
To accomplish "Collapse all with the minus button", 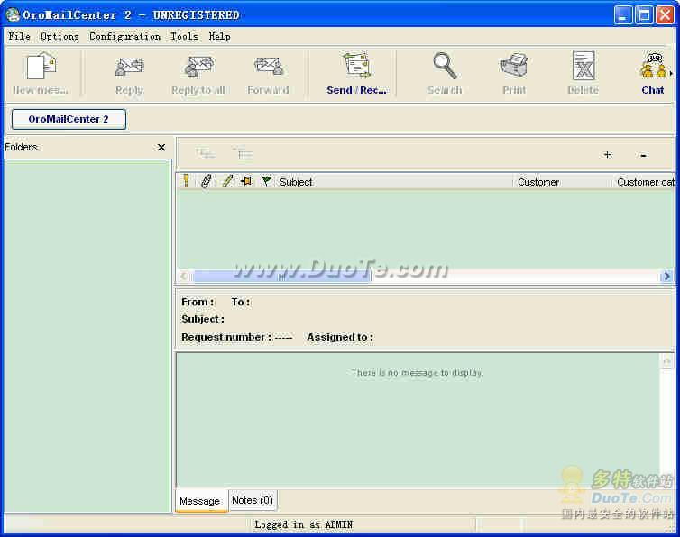I will tap(644, 155).
